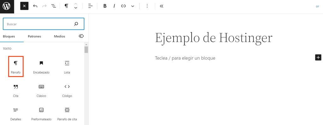Open the text alignment options
Viewport: 323px width, 125px height.
(90, 6)
